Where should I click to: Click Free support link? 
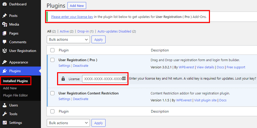point(236,67)
